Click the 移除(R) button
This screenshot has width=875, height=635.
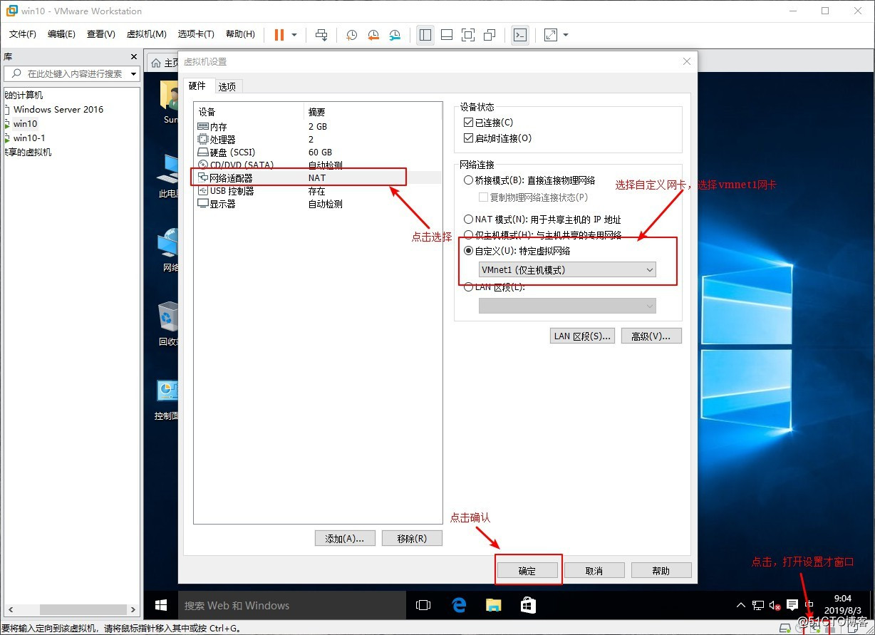pyautogui.click(x=412, y=538)
